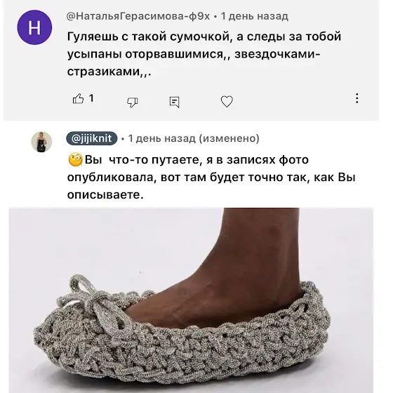393x393 pixels.
Task: Open jijiknit's round profile photo
Action: 41,142
